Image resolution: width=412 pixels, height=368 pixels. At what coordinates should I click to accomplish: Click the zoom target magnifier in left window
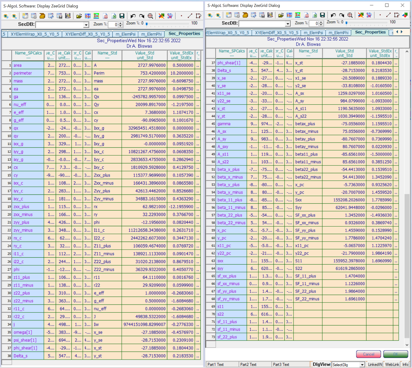(150, 16)
